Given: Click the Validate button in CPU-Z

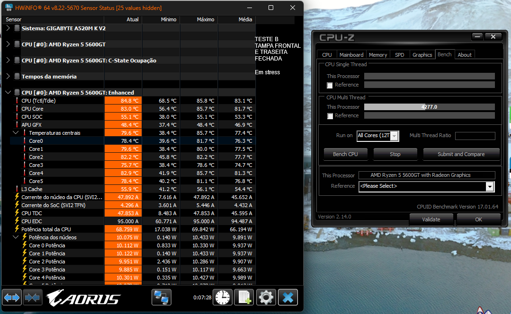Looking at the screenshot, I should pos(431,219).
